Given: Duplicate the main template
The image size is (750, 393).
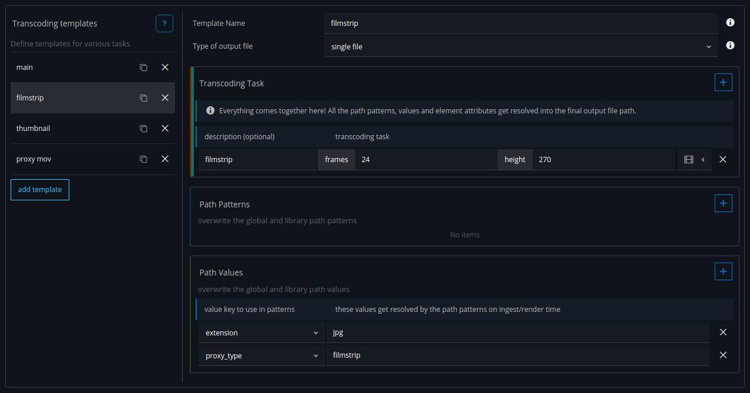Looking at the screenshot, I should [x=143, y=68].
